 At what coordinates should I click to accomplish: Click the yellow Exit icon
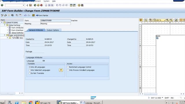click(38, 5)
